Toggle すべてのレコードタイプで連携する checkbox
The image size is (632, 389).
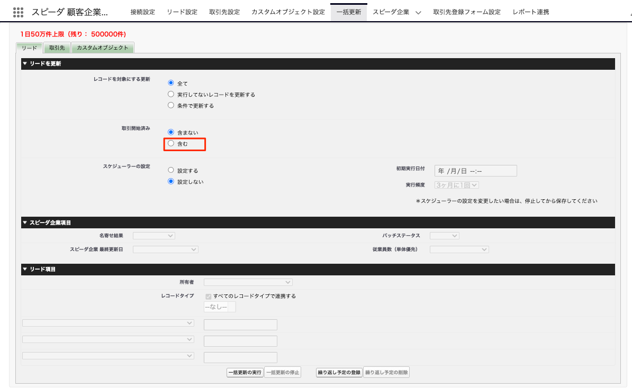(209, 297)
